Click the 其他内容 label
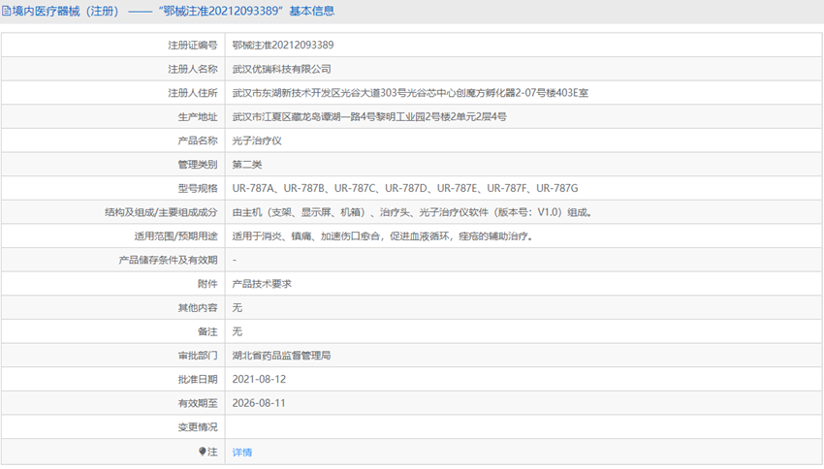The height and width of the screenshot is (469, 824). pyautogui.click(x=198, y=308)
